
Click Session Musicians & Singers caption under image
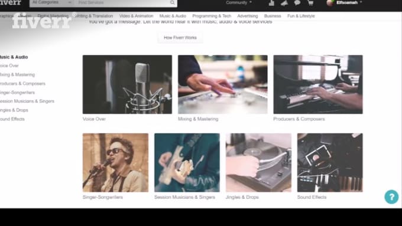click(184, 197)
